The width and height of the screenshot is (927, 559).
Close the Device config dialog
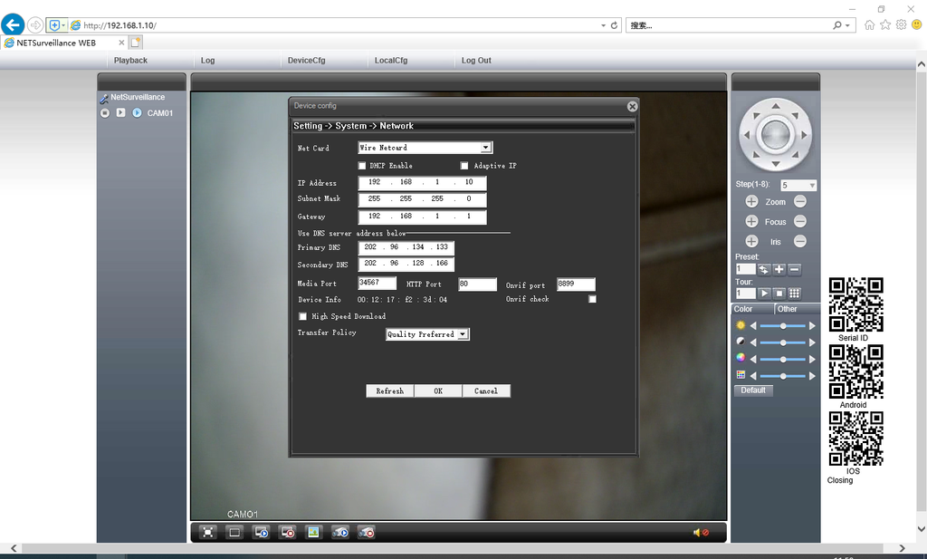coord(632,106)
